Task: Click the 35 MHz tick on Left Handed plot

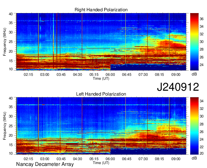Action: 11,107
